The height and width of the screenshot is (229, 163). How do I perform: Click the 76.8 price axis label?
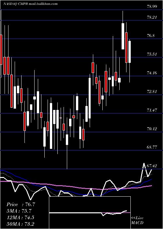(x=151, y=36)
